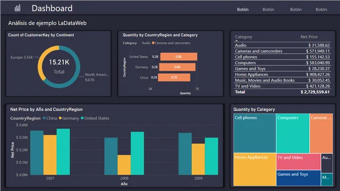Select Audio in Category legend
This screenshot has height=191, width=340.
tap(146, 43)
